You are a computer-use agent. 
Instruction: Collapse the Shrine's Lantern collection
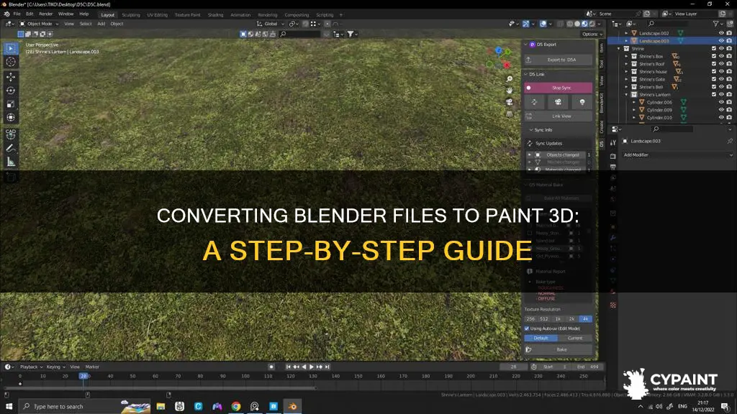click(626, 95)
